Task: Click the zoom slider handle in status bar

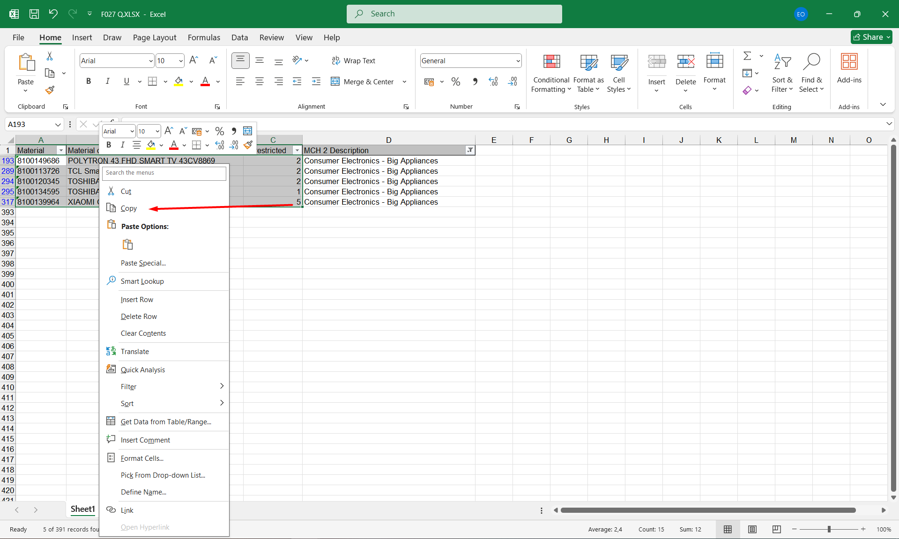Action: (829, 529)
